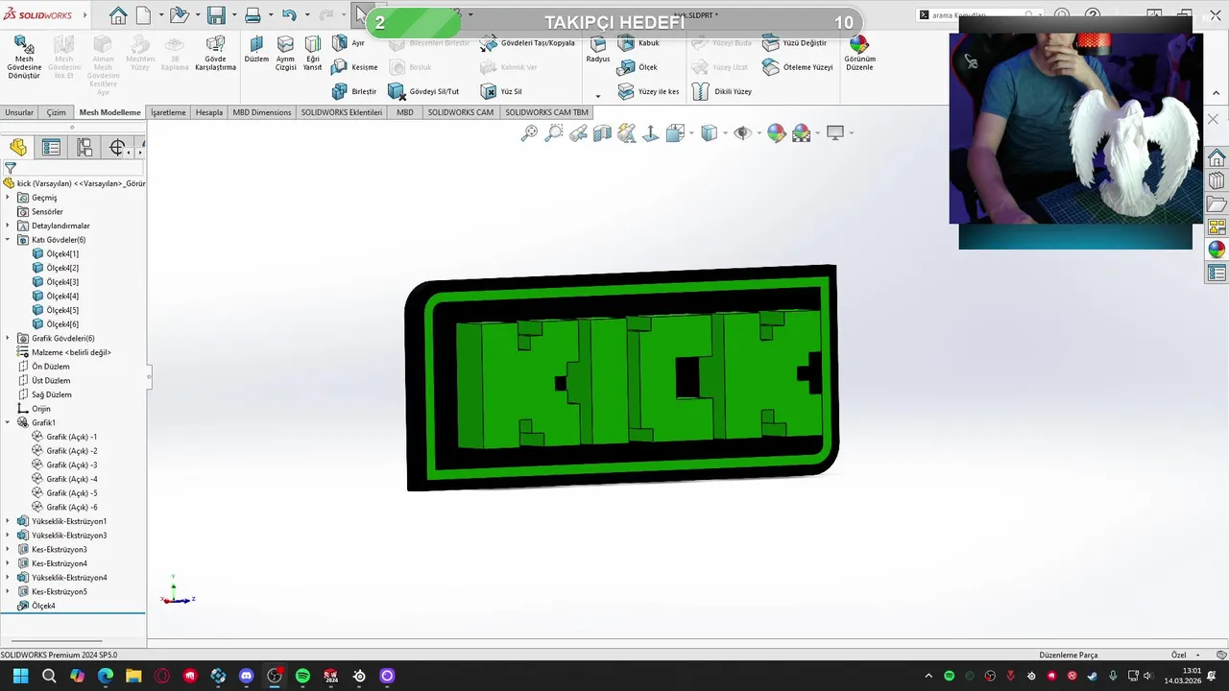This screenshot has height=691, width=1229.
Task: Click the Kabuk tool
Action: pyautogui.click(x=639, y=43)
